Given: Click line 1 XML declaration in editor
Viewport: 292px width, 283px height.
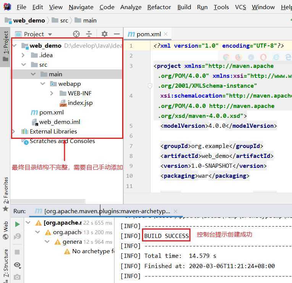Looking at the screenshot, I should [218, 46].
